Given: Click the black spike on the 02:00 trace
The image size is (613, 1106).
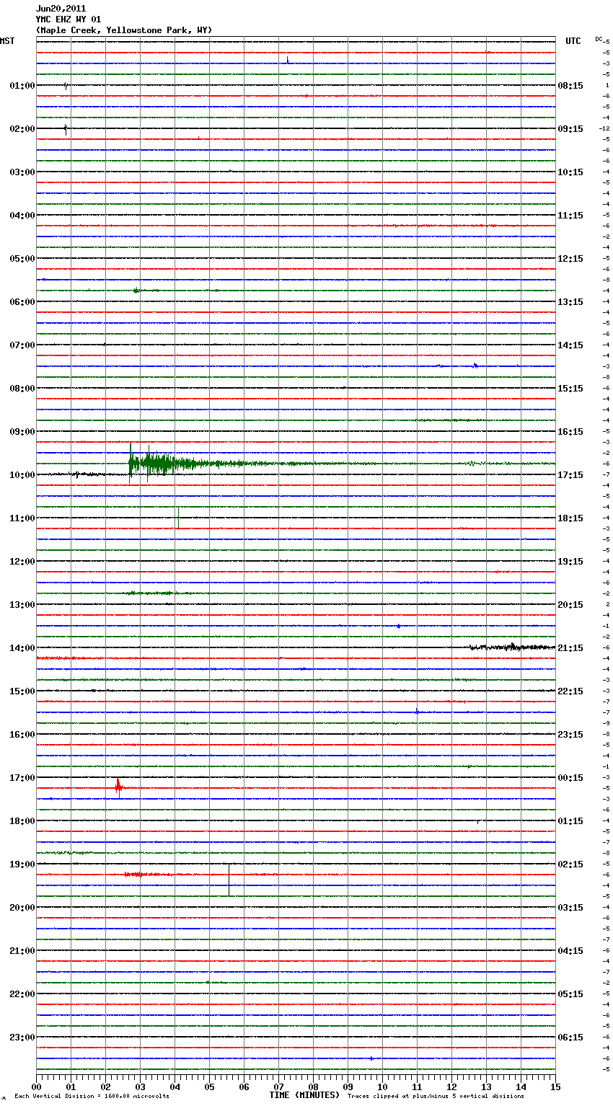Looking at the screenshot, I should click(66, 129).
